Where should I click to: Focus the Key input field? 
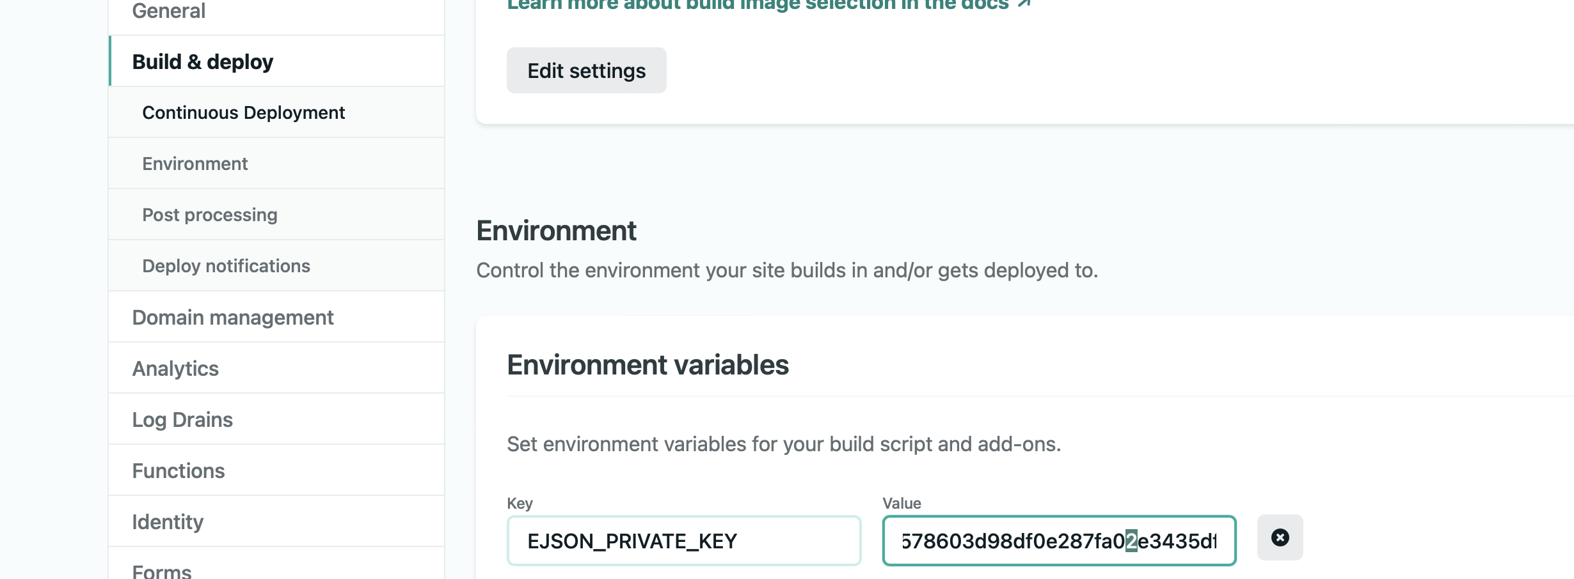point(683,541)
